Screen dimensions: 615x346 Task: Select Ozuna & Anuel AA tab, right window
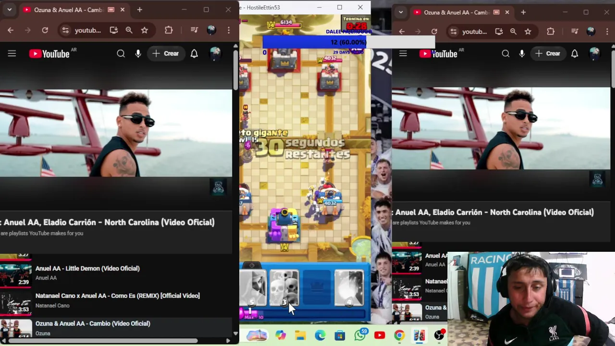coord(455,12)
